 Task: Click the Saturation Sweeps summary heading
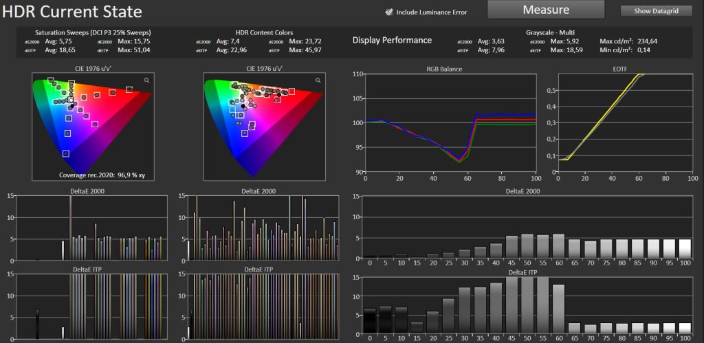pyautogui.click(x=93, y=33)
